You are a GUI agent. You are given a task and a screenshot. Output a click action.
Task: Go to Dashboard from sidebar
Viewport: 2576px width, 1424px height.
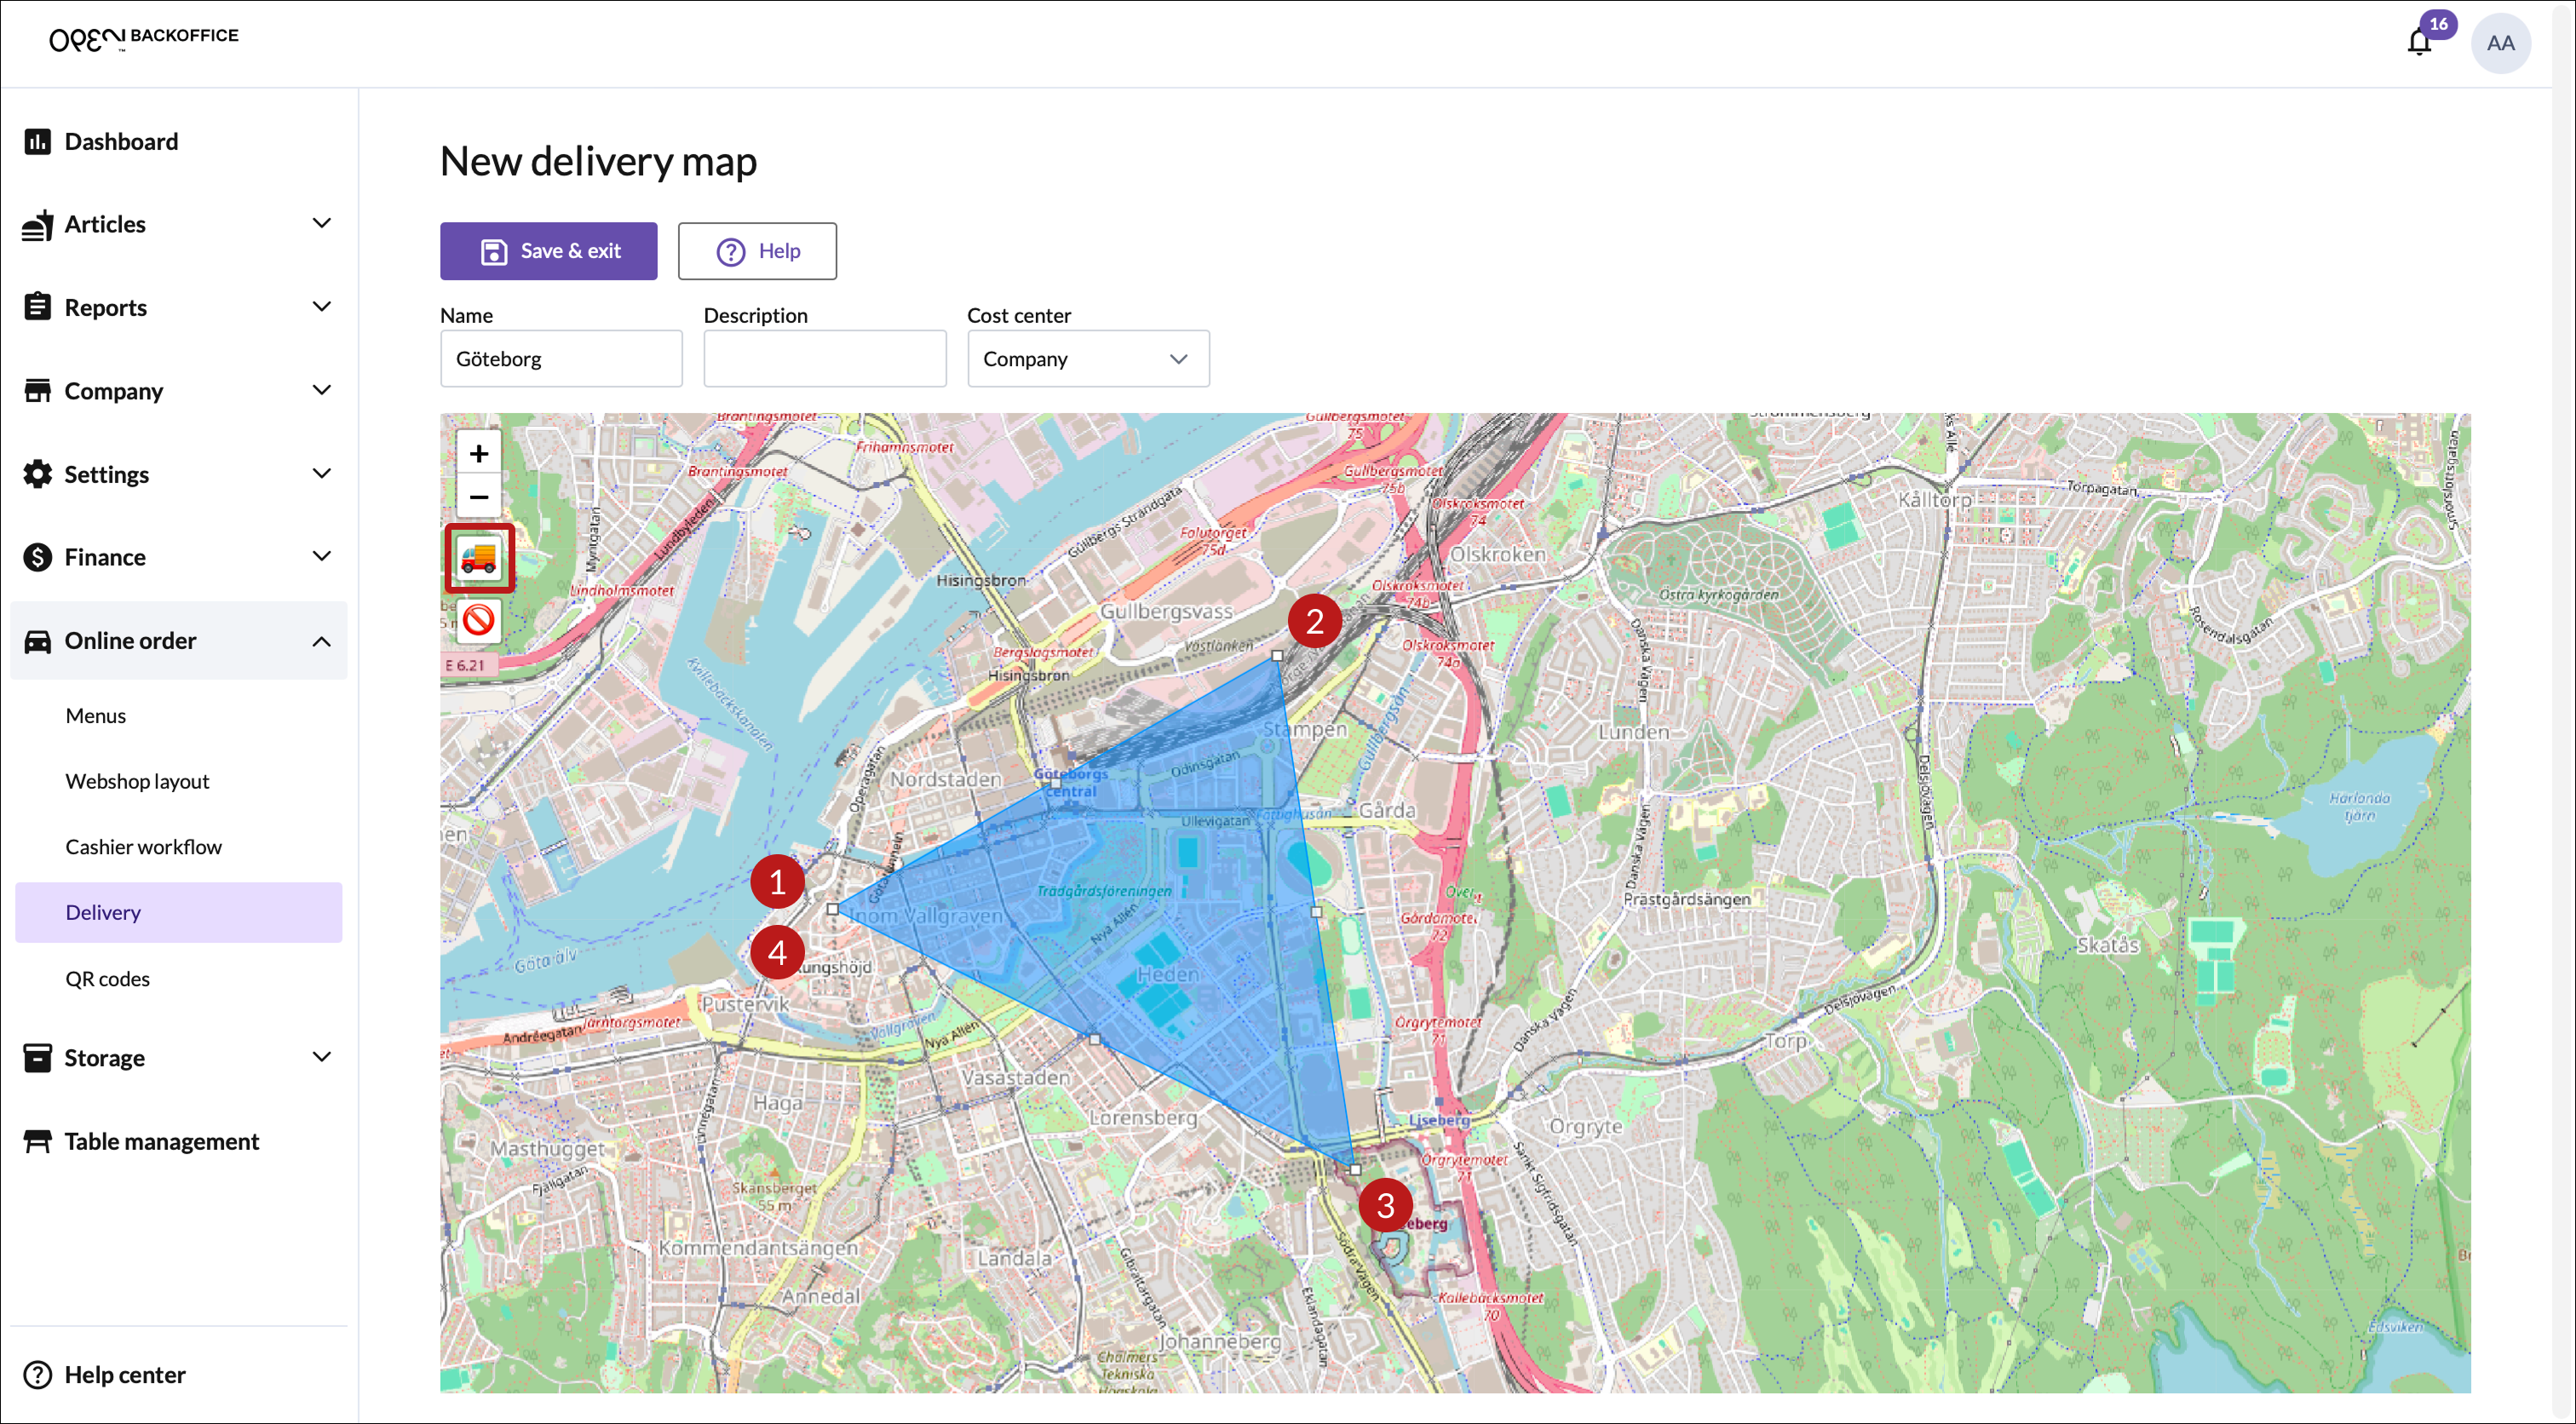click(x=121, y=141)
